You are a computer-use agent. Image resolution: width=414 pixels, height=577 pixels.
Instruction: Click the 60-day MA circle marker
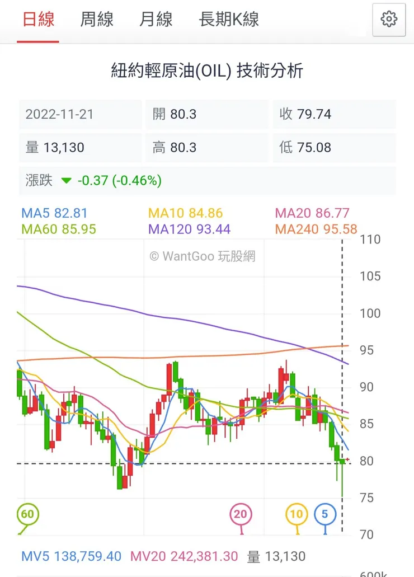[x=27, y=513]
